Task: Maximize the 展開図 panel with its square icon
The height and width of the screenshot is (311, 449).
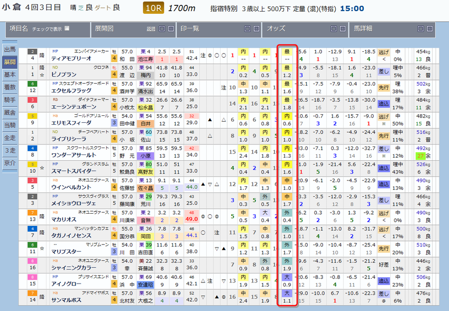Action: click(162, 29)
